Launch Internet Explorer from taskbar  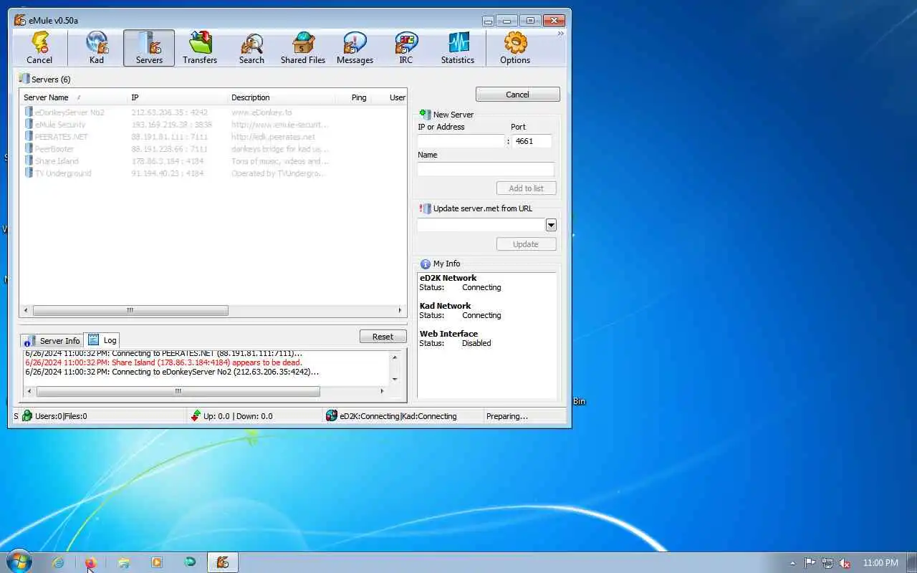click(58, 562)
